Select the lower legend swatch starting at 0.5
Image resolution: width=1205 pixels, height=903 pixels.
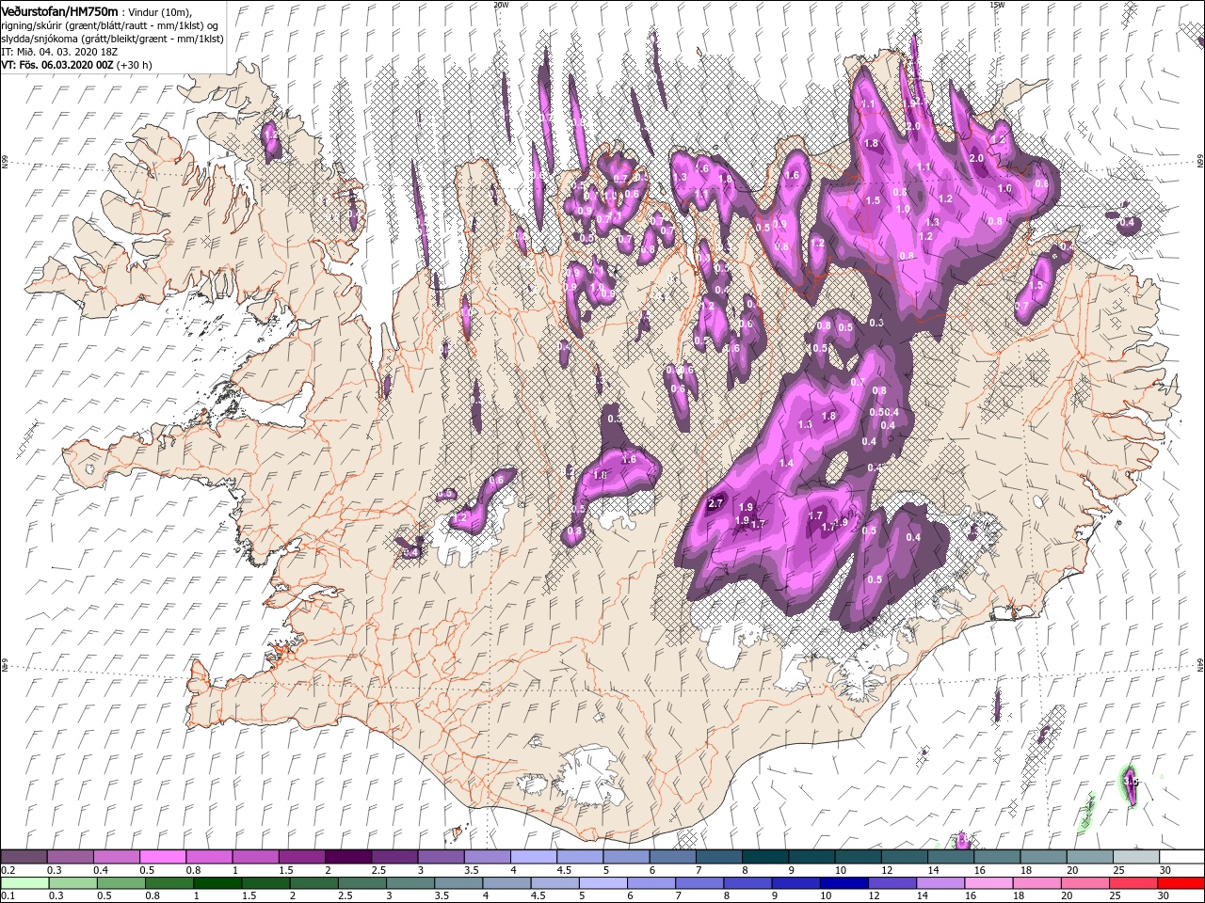pos(121,883)
